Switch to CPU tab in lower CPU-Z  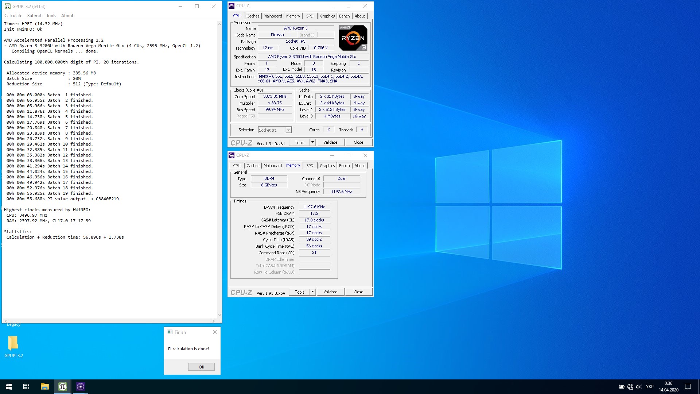(237, 166)
